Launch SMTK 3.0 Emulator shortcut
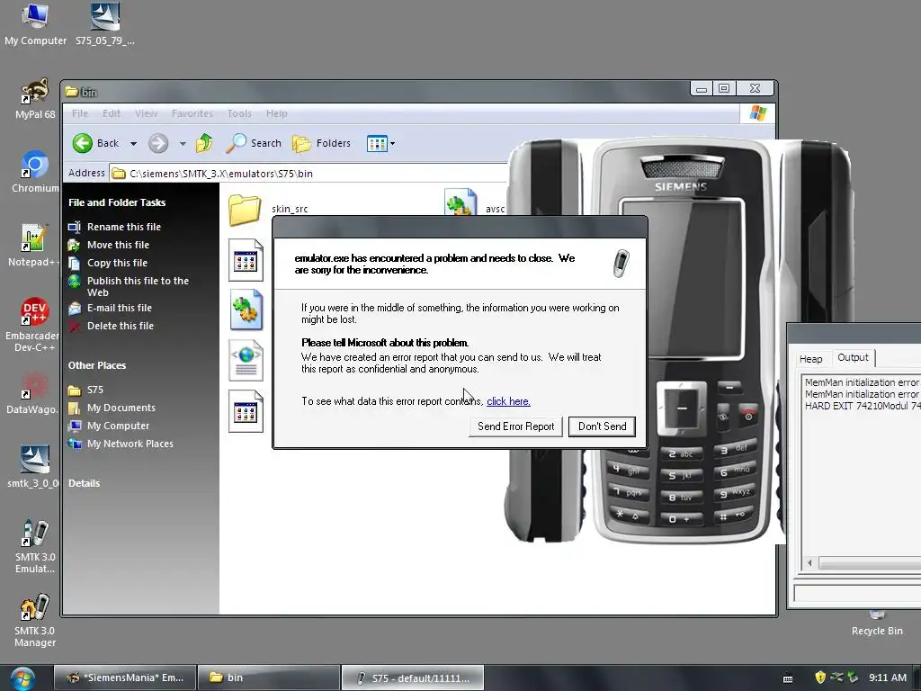This screenshot has height=691, width=921. [35, 546]
